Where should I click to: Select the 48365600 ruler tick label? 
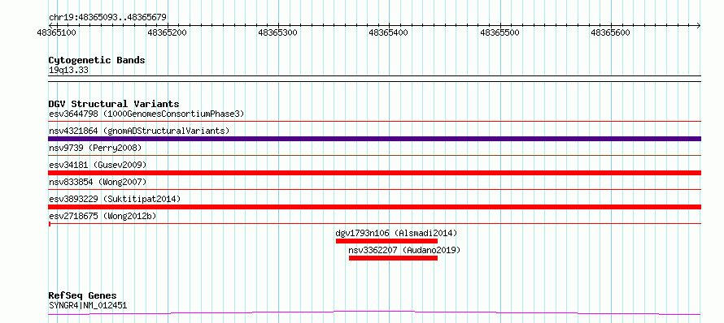(611, 32)
